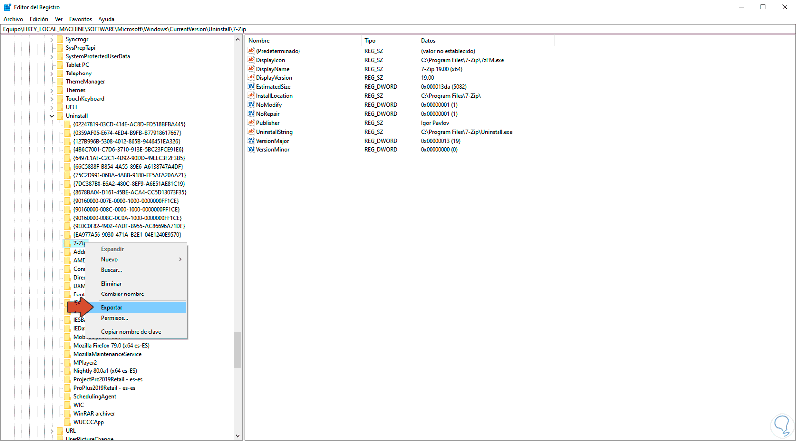Click the tree scrollbar up arrow
This screenshot has height=441, width=796.
pos(238,39)
